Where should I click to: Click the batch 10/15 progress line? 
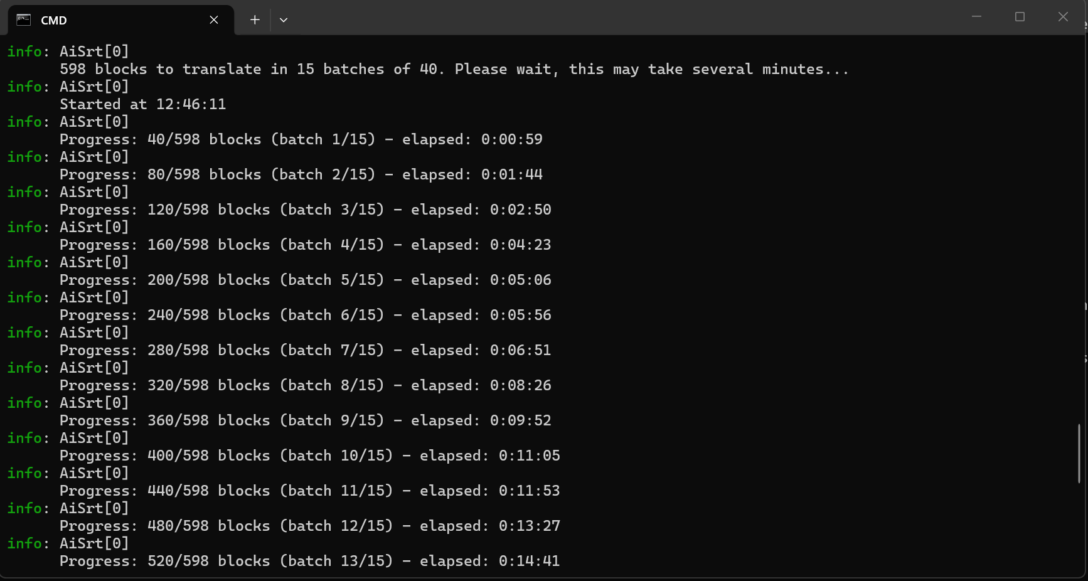(309, 456)
